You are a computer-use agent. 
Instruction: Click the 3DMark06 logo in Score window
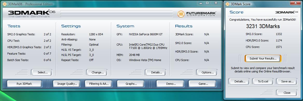(287, 12)
